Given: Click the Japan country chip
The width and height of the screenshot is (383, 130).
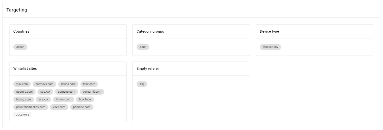Looking at the screenshot, I should pos(20,47).
